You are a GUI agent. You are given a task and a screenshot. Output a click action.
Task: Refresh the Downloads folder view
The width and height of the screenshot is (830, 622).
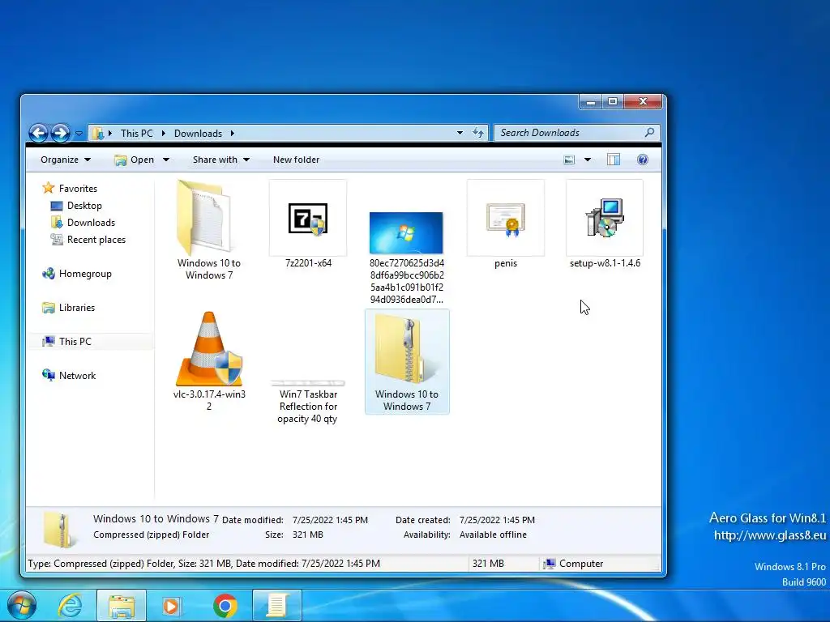coord(478,133)
